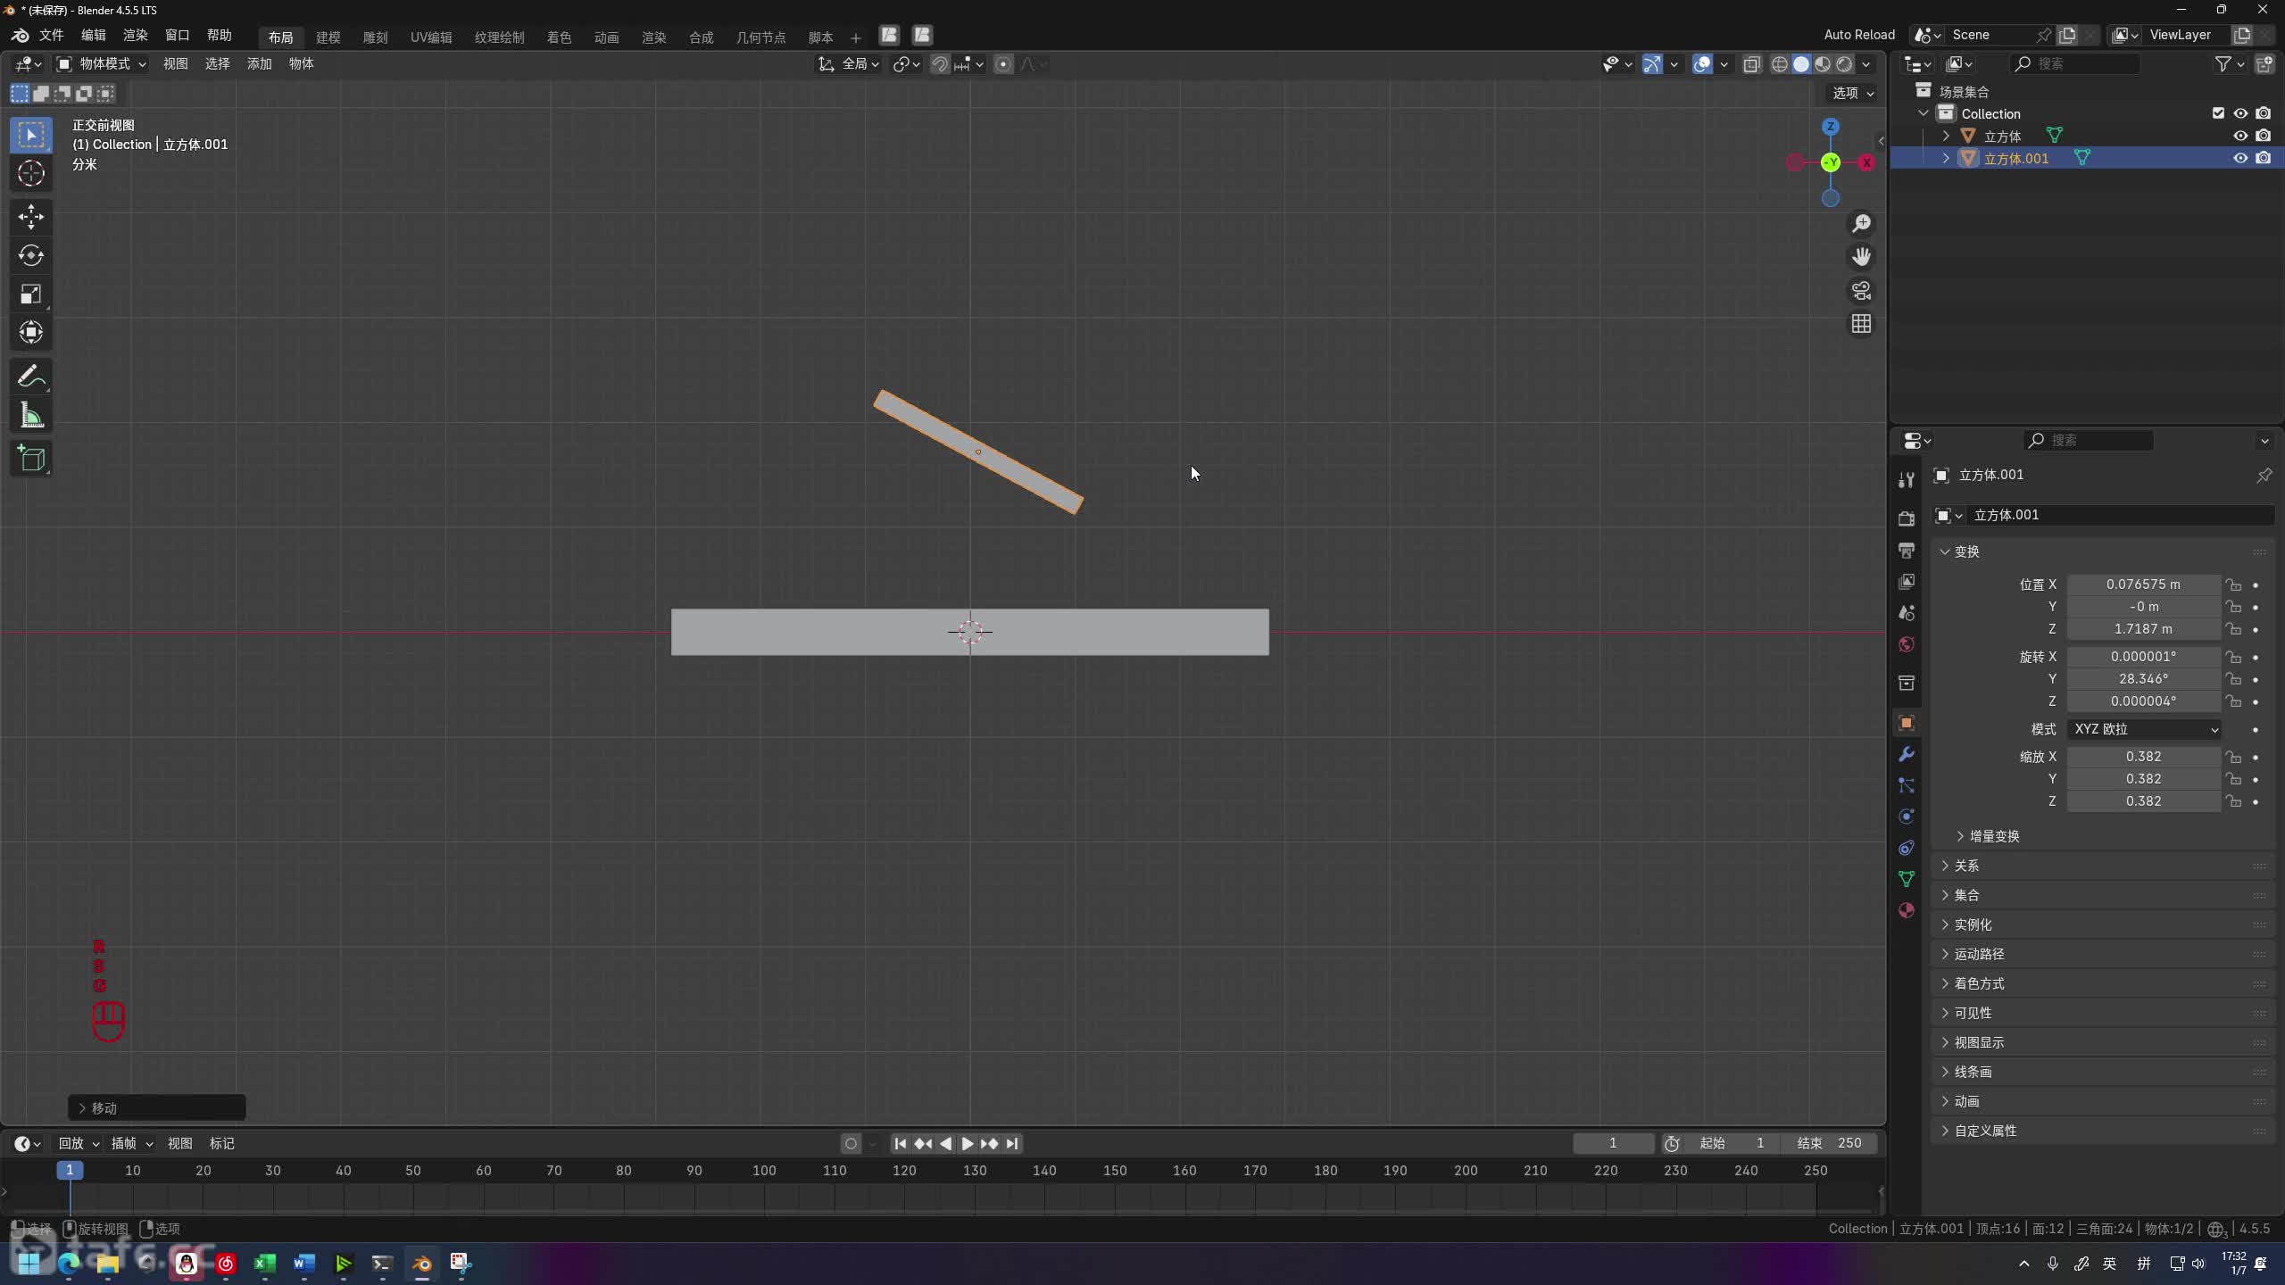Select the Add Cube tool

point(31,459)
